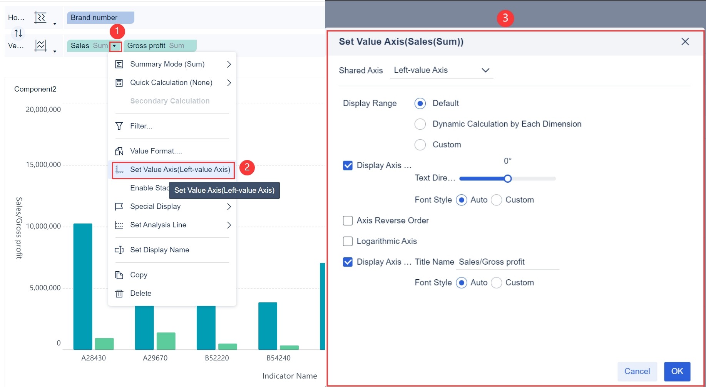
Task: Click the Filter funnel icon
Action: pyautogui.click(x=119, y=126)
